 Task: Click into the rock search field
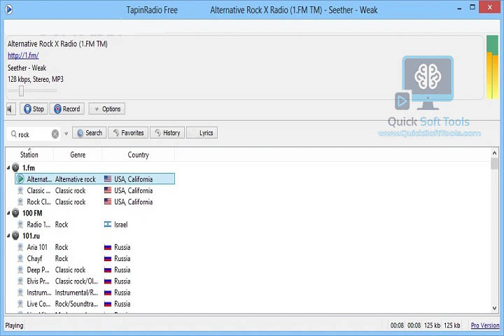(x=34, y=134)
